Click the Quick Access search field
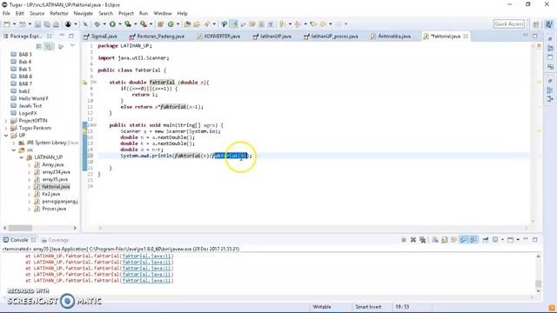Viewport: 557px width, 313px height. pos(508,23)
